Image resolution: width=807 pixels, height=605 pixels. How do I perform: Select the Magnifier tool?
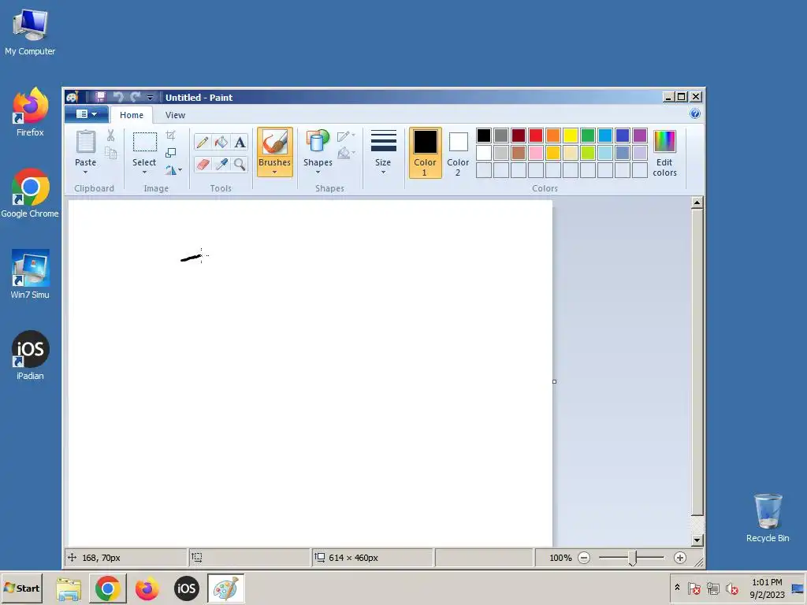click(x=240, y=164)
